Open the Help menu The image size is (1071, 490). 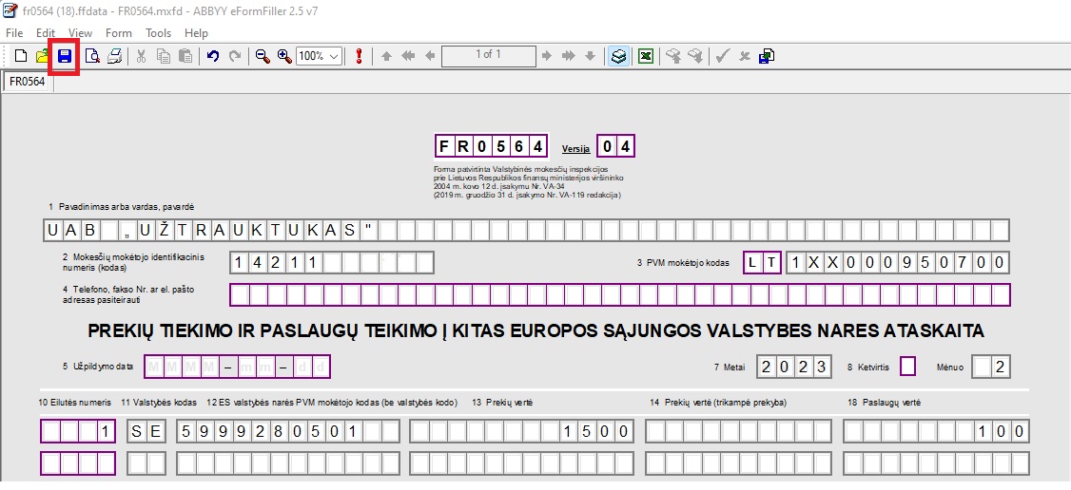tap(196, 32)
